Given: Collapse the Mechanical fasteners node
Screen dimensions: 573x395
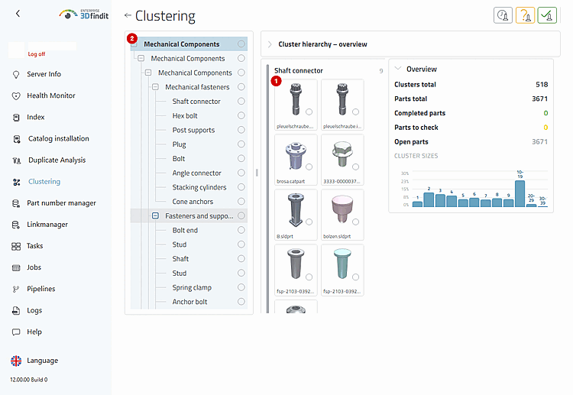Looking at the screenshot, I should pos(155,87).
